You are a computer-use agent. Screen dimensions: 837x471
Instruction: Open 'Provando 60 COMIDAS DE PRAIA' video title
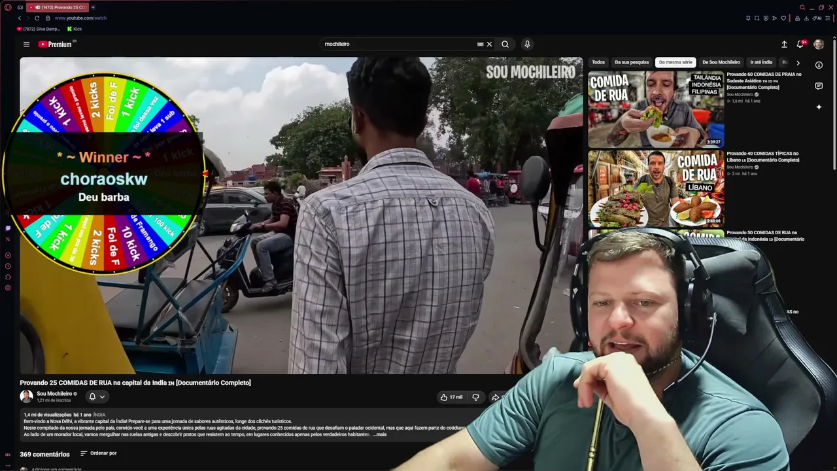pos(764,80)
